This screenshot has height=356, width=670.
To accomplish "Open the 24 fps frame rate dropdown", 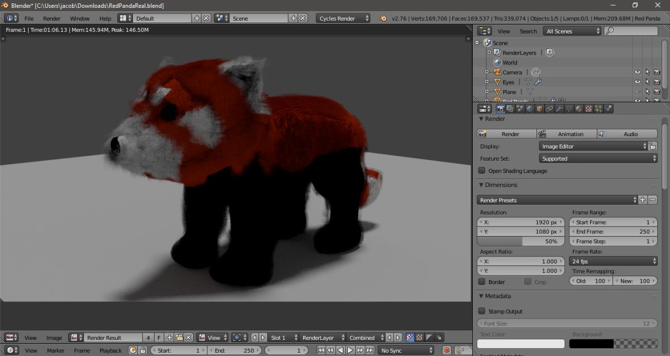I will [x=614, y=261].
